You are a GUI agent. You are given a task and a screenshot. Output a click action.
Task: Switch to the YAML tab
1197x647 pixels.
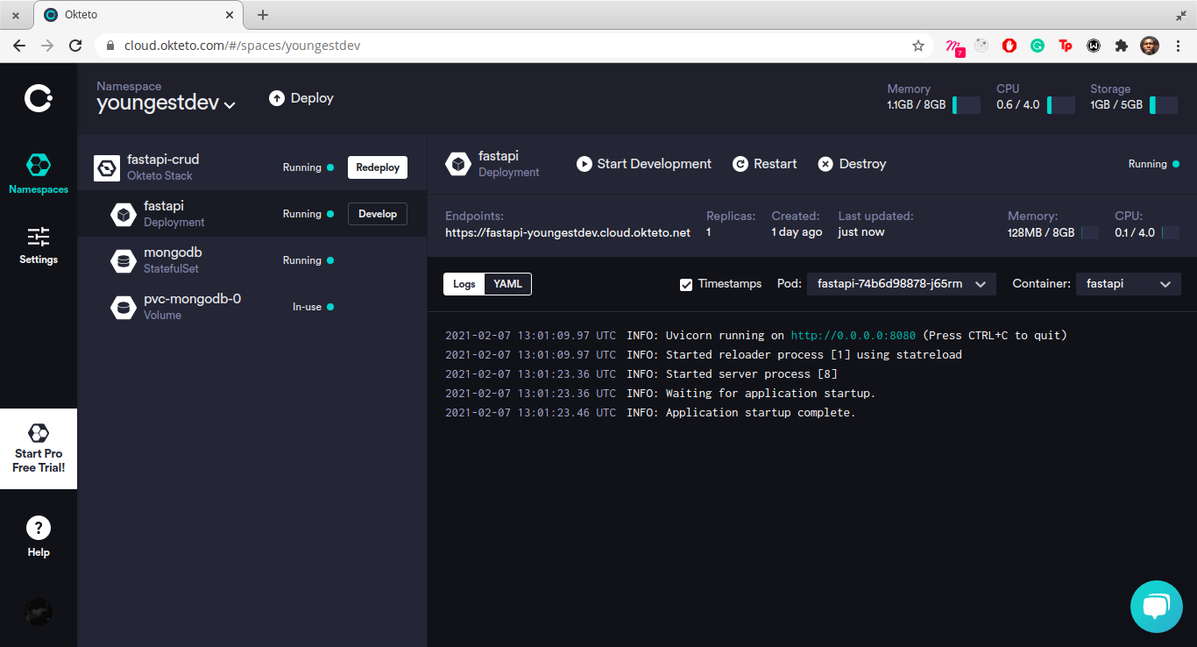(508, 284)
